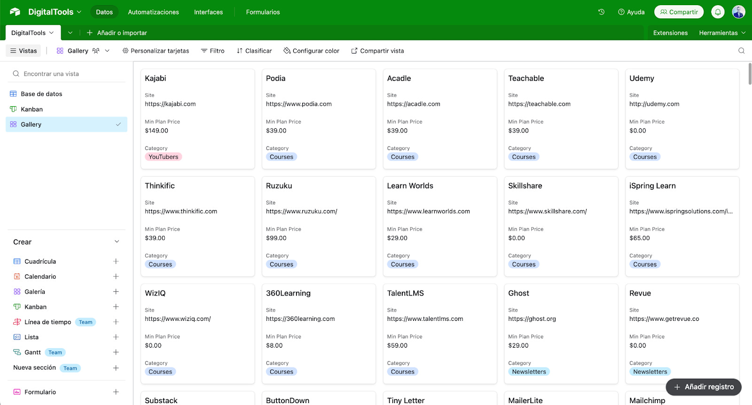752x405 pixels.
Task: Toggle the Vistas sidebar
Action: [x=23, y=51]
